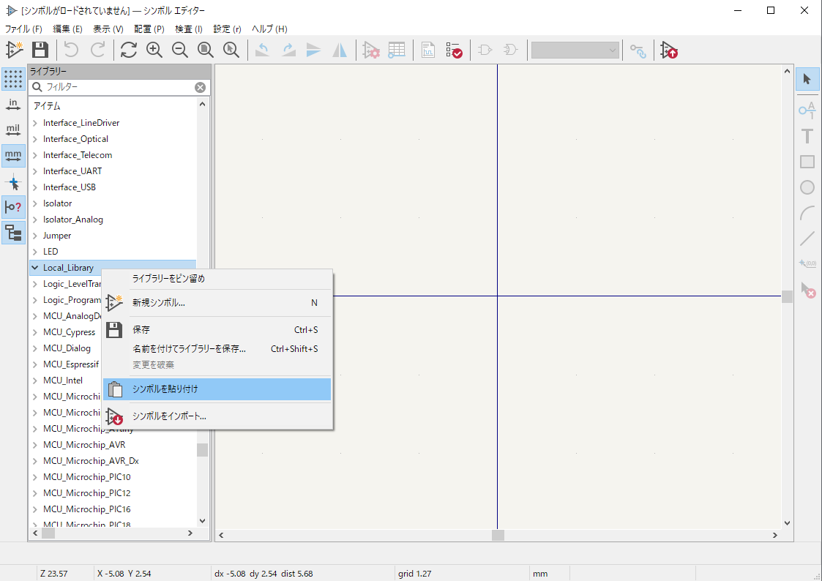Select the Rectangle drawing tool

point(807,162)
